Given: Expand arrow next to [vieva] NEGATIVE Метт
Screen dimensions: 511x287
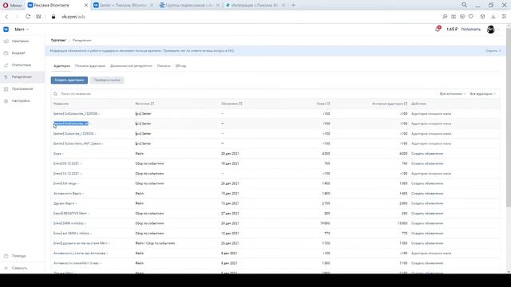Looking at the screenshot, I should 89,214.
